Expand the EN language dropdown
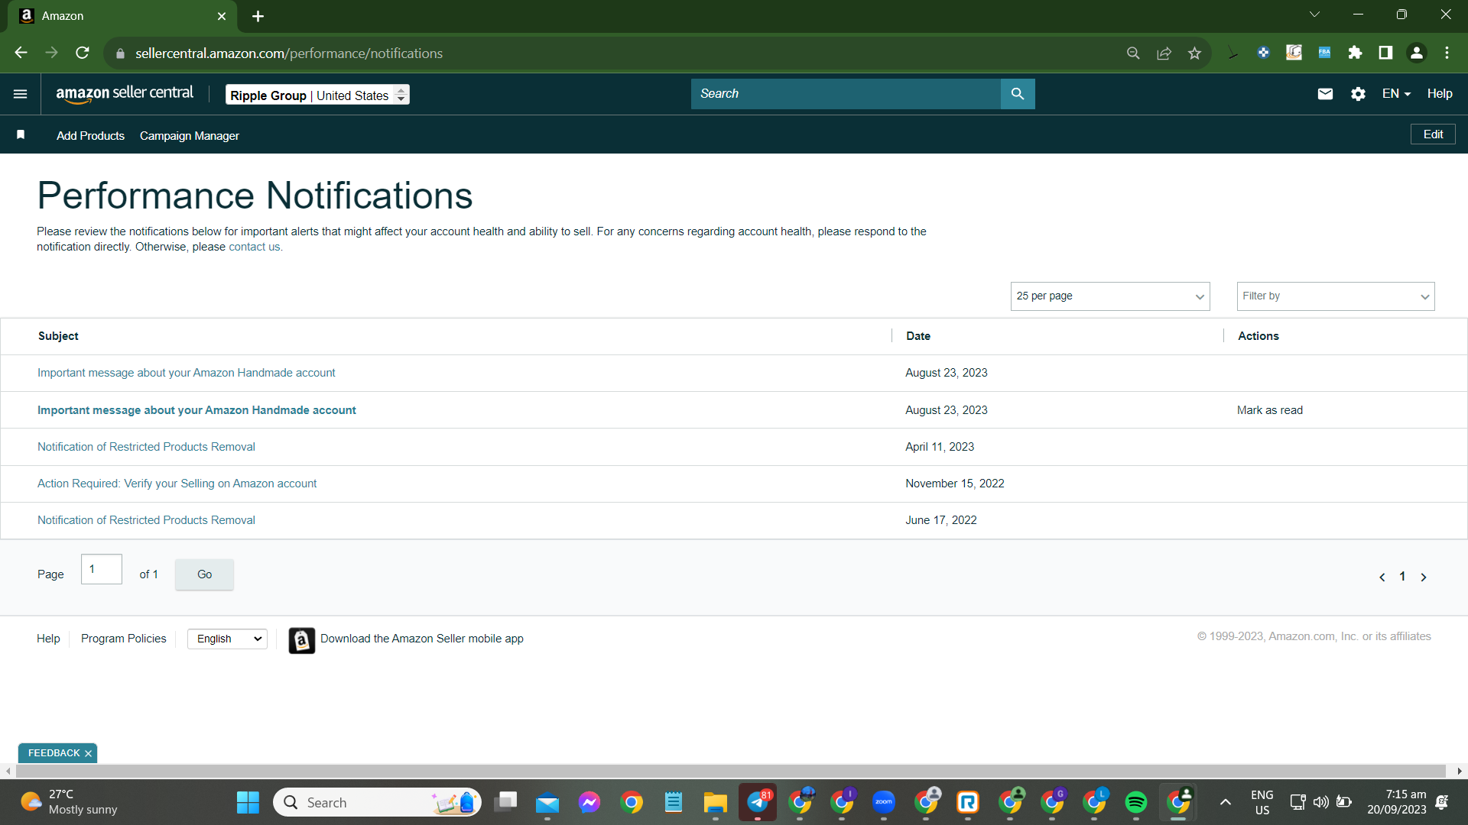Image resolution: width=1468 pixels, height=825 pixels. (x=1396, y=94)
